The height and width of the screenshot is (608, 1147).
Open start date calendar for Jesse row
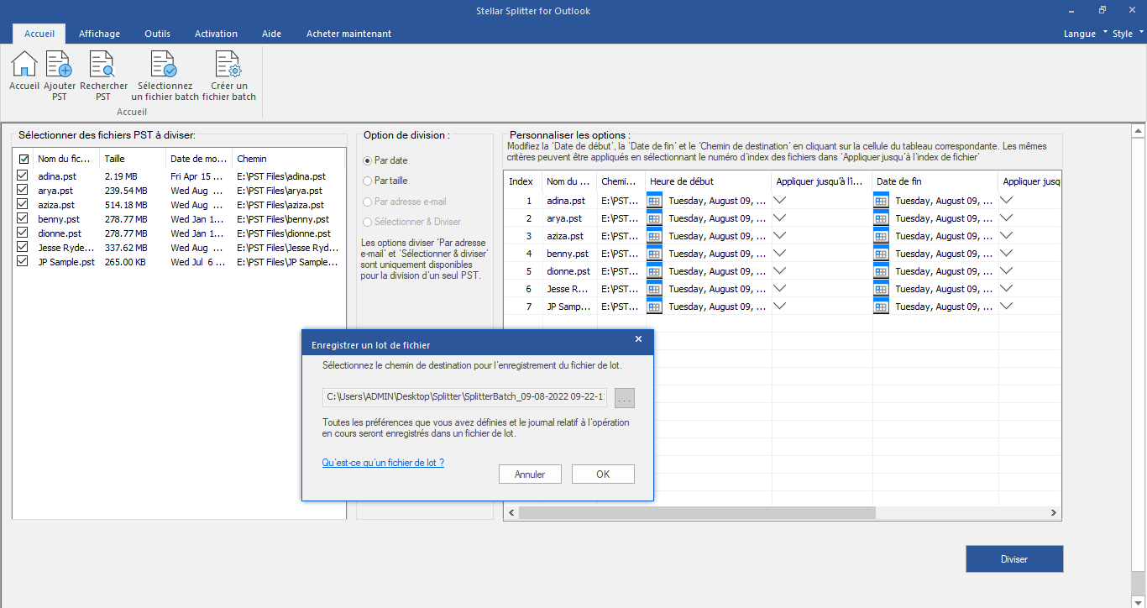tap(655, 289)
